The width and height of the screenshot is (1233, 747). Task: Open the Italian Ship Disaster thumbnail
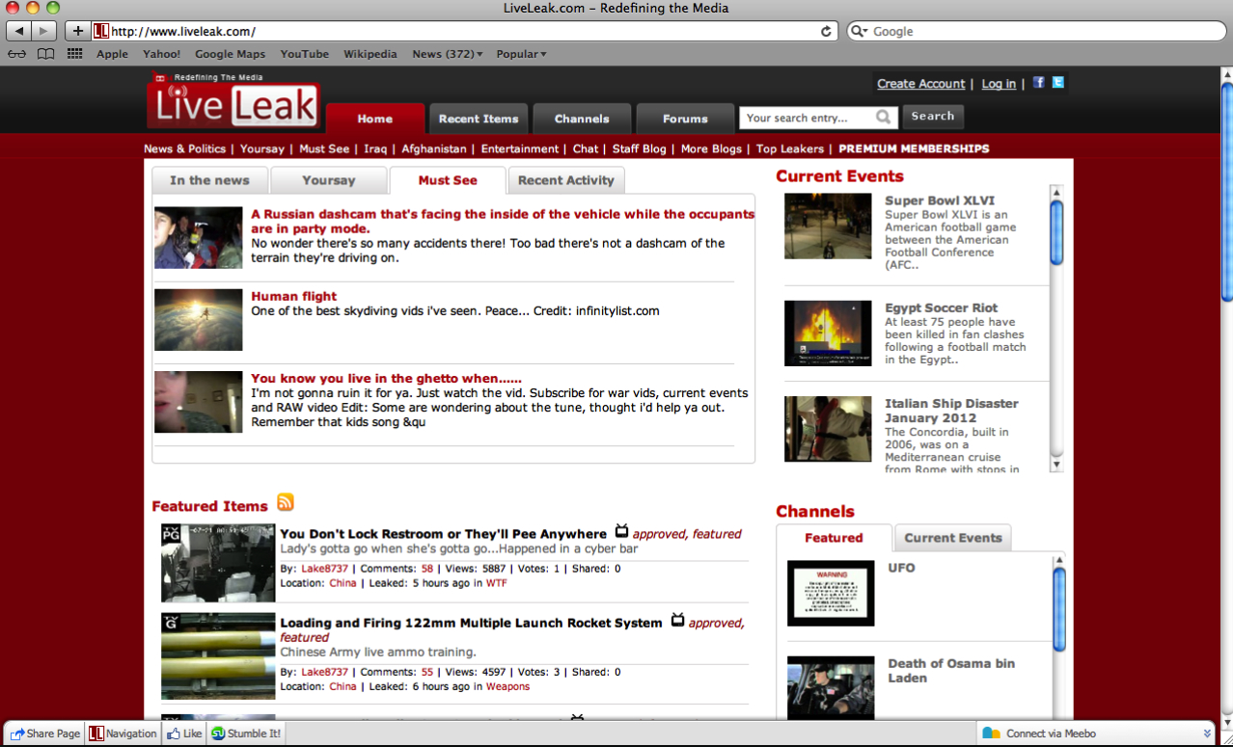point(828,429)
